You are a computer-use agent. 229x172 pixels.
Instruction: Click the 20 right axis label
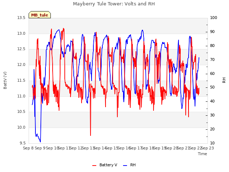pyautogui.click(x=212, y=129)
